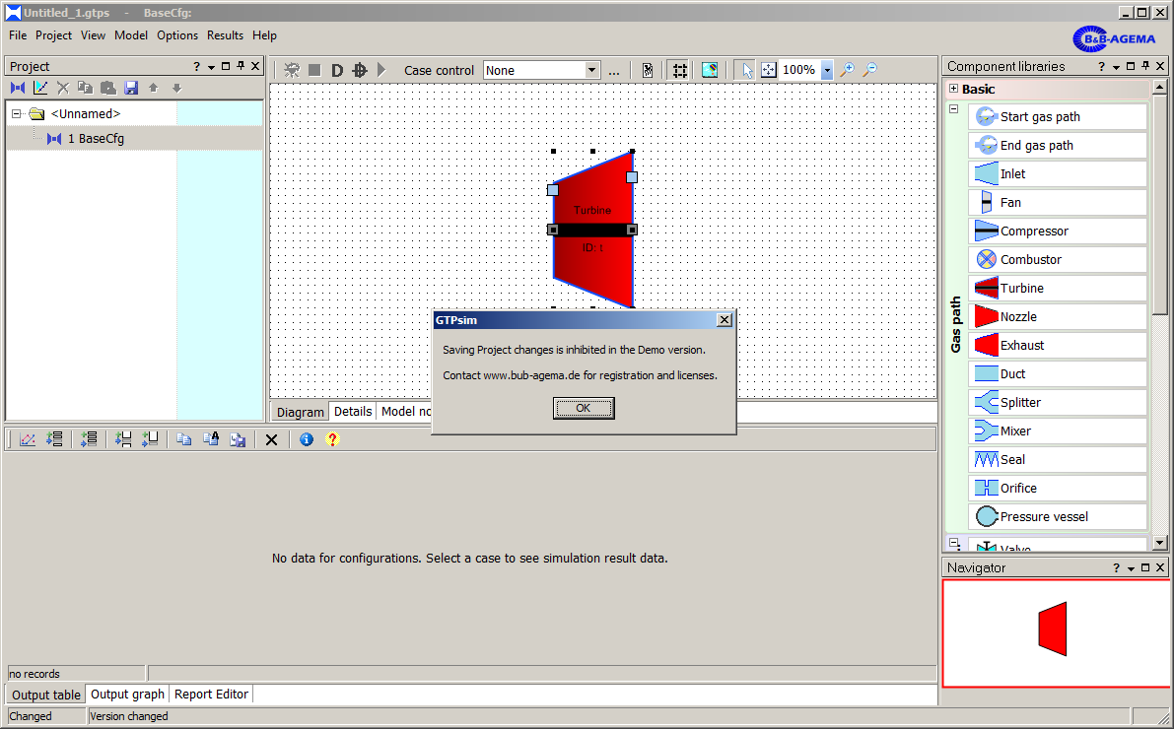The height and width of the screenshot is (729, 1174).
Task: Switch to the Output graph tab
Action: click(127, 694)
